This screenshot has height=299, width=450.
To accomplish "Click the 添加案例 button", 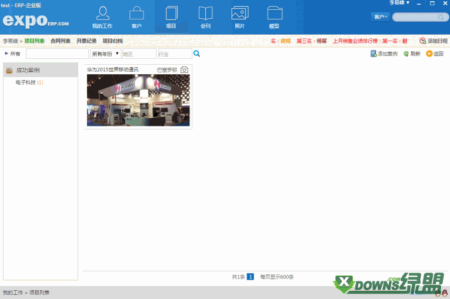I will coord(384,54).
